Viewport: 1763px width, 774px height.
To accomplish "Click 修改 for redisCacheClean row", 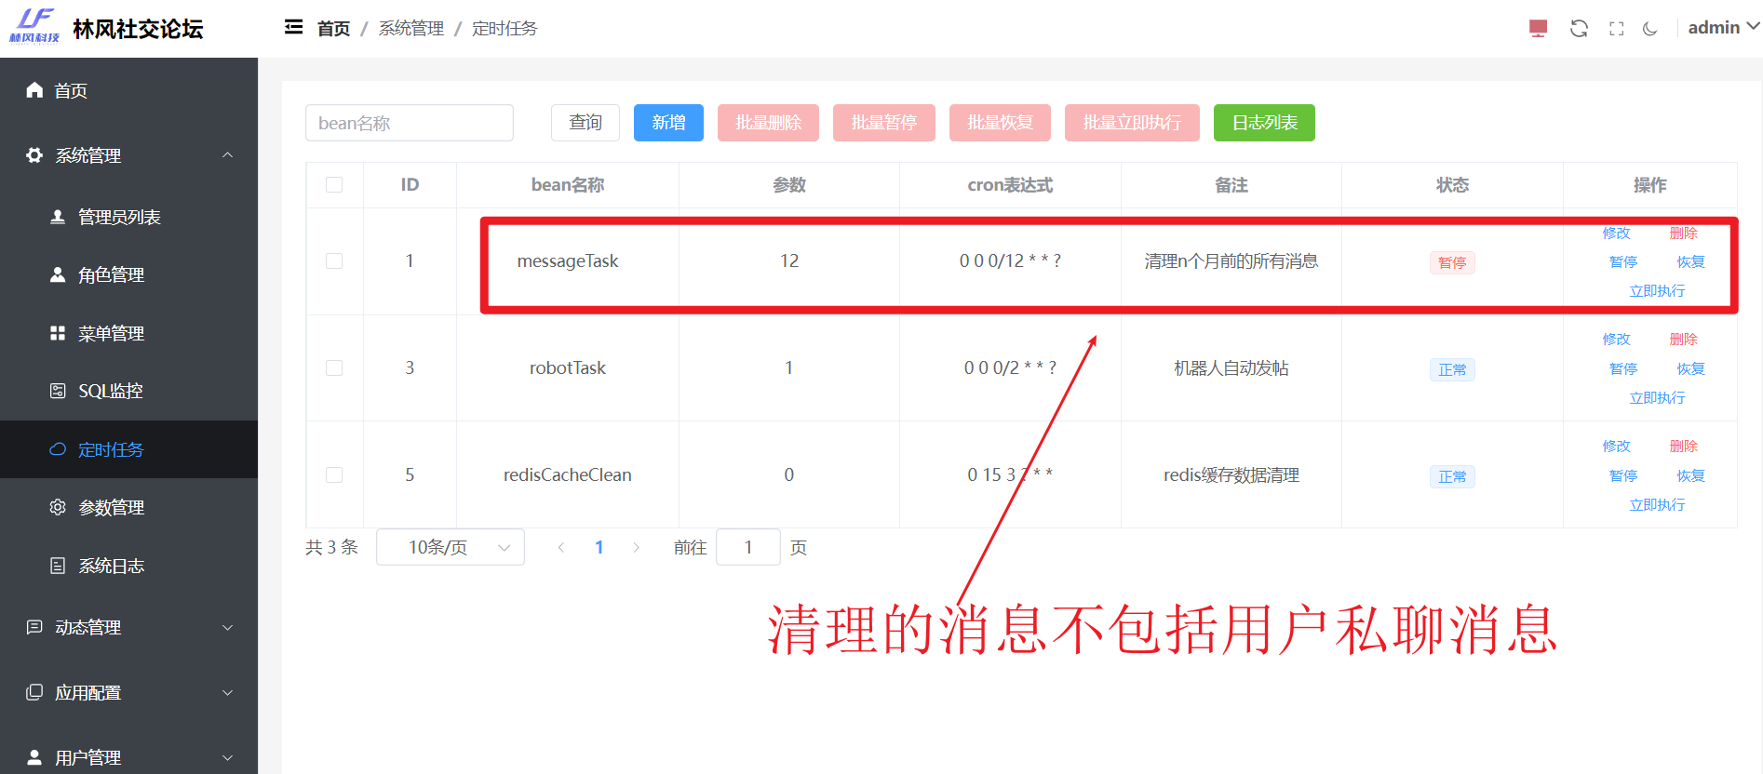I will click(1617, 446).
